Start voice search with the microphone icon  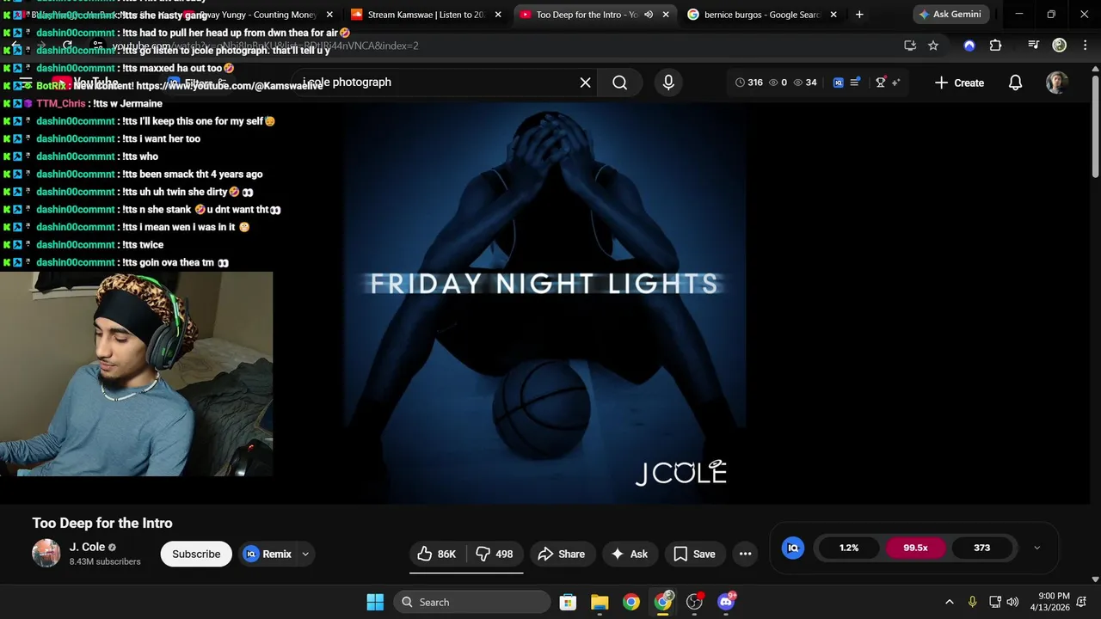coord(668,83)
